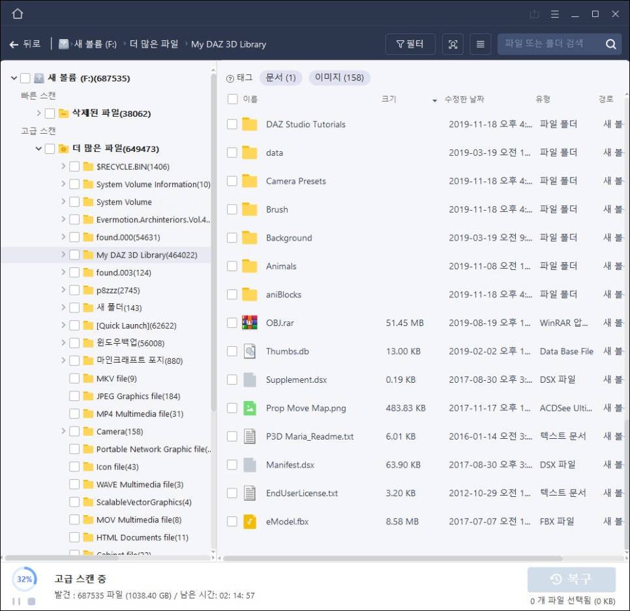Check the 새 볼륨 (F:) root checkbox
The height and width of the screenshot is (611, 630).
[25, 78]
